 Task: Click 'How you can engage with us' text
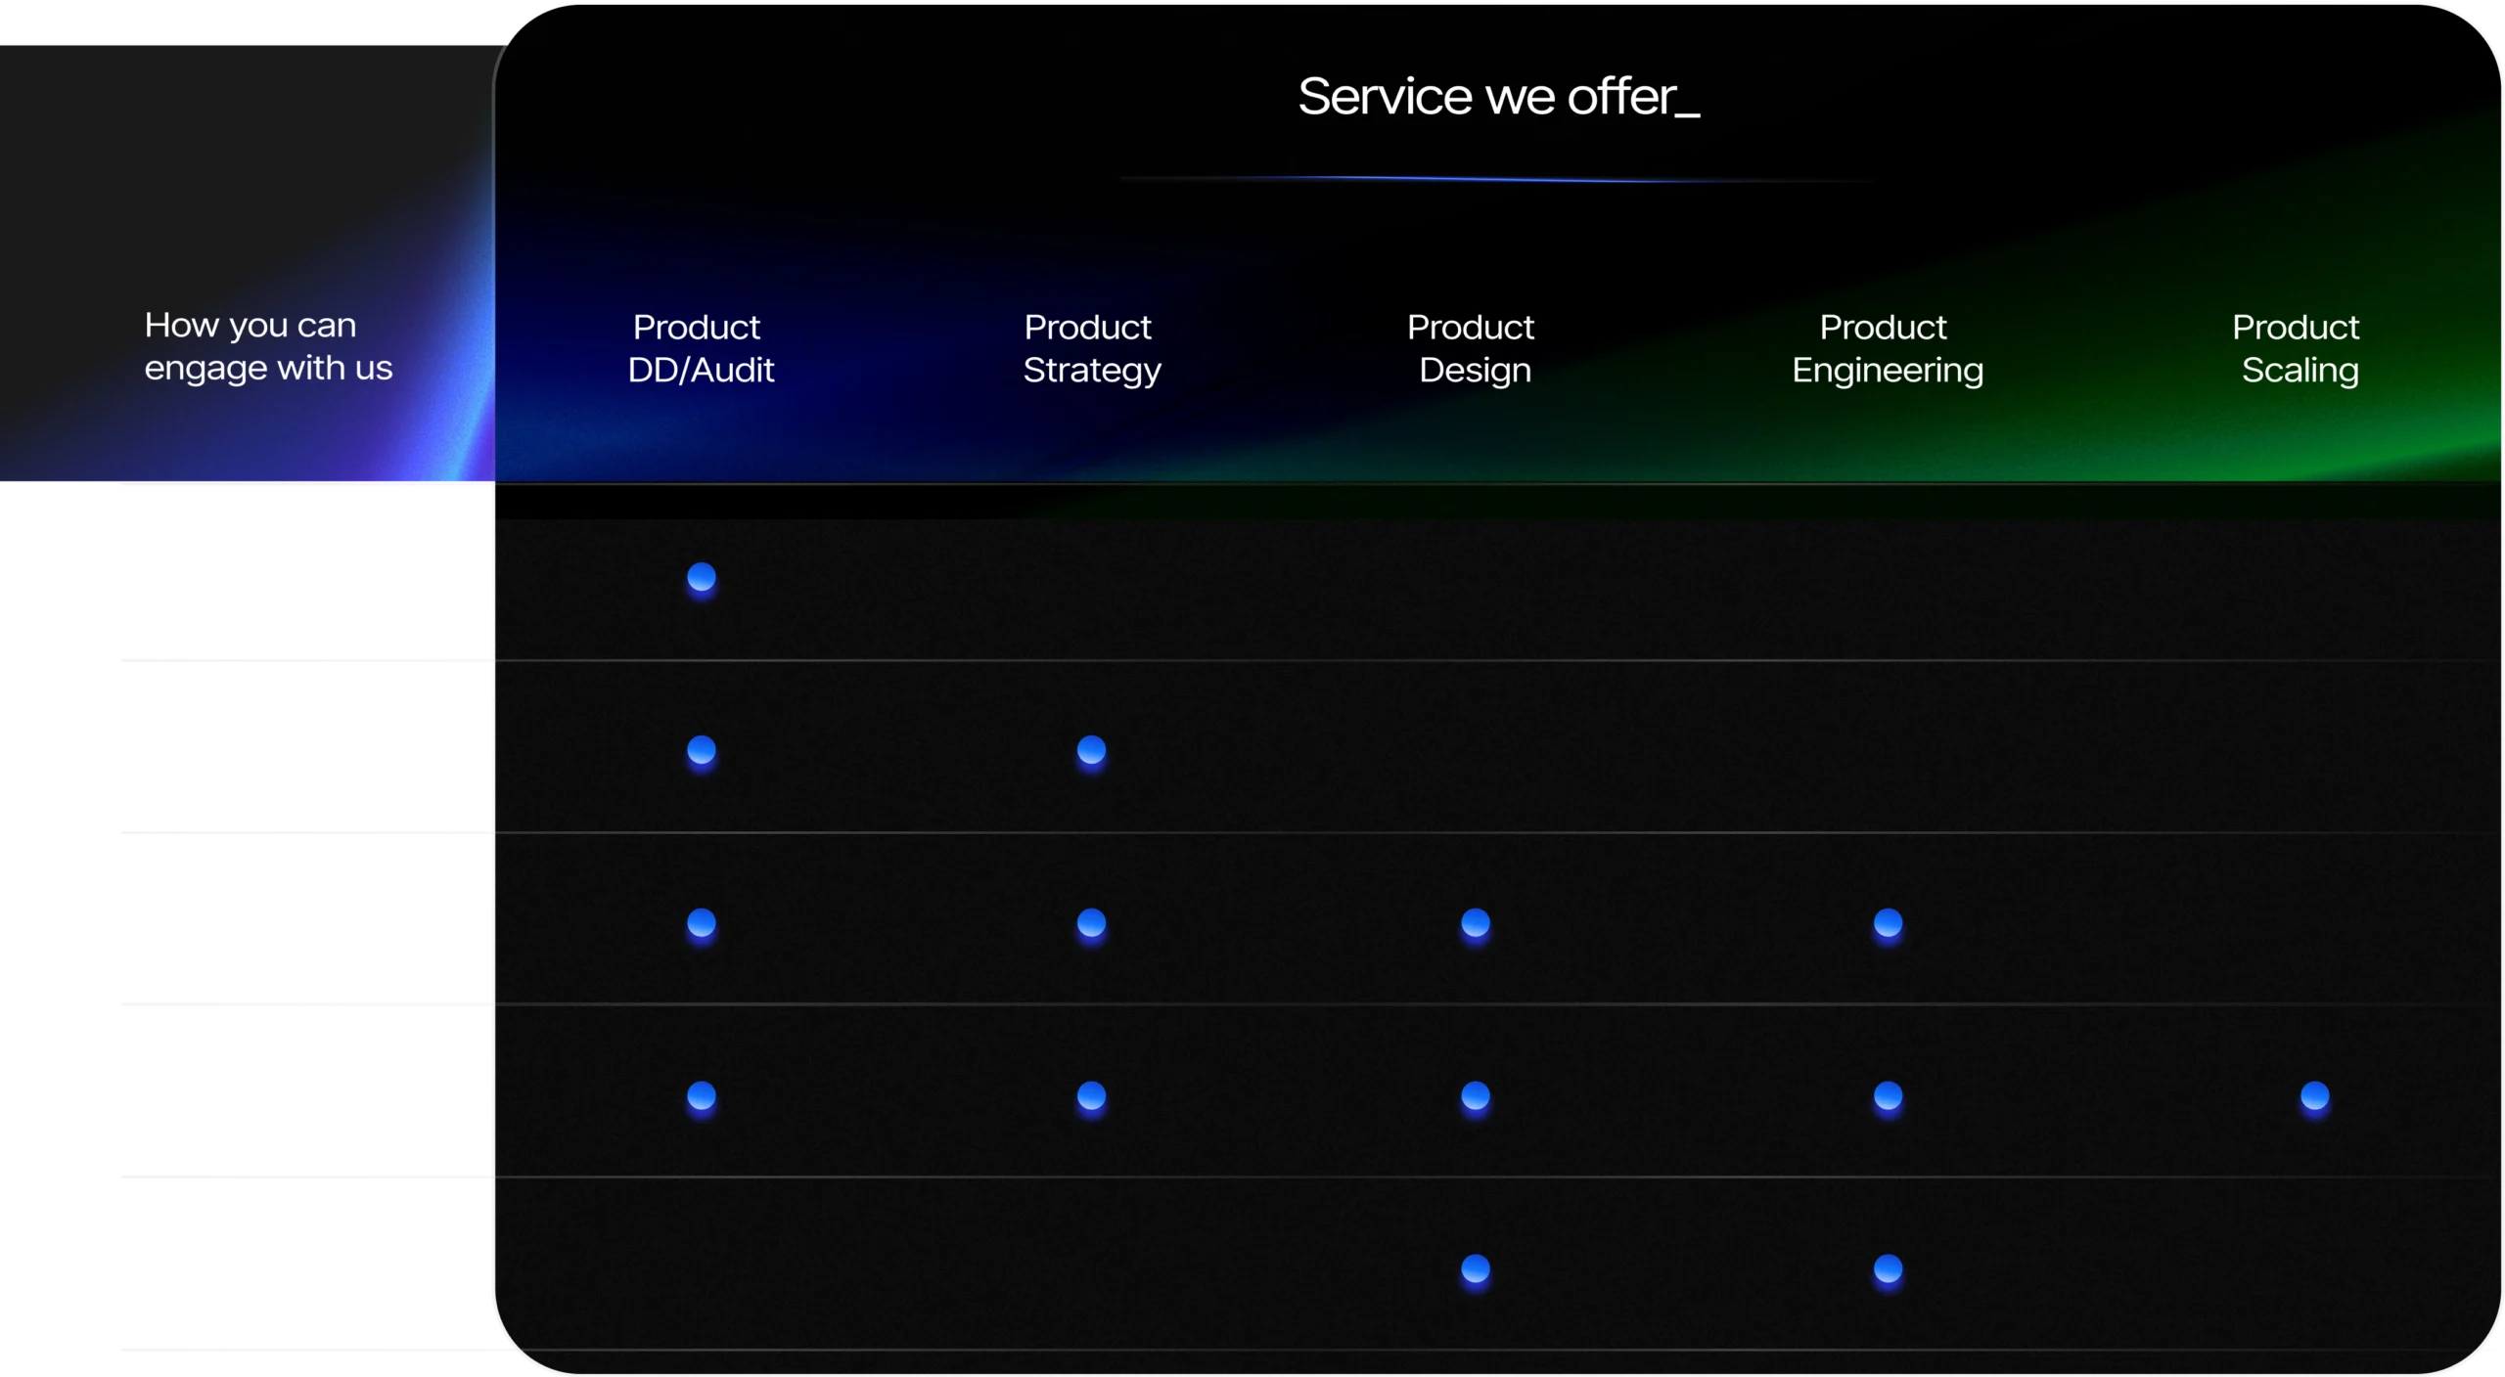point(268,346)
